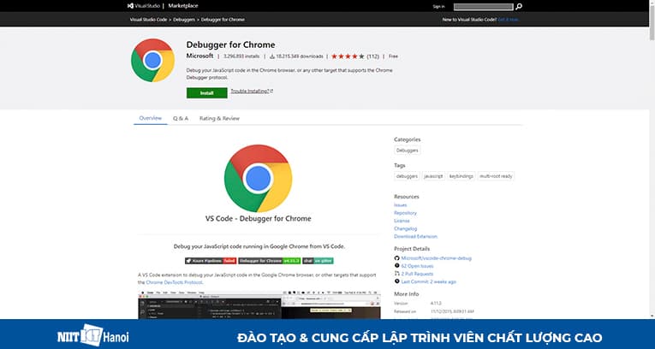Click the '3,296,893 installs' text
The height and width of the screenshot is (349, 655).
tap(241, 56)
